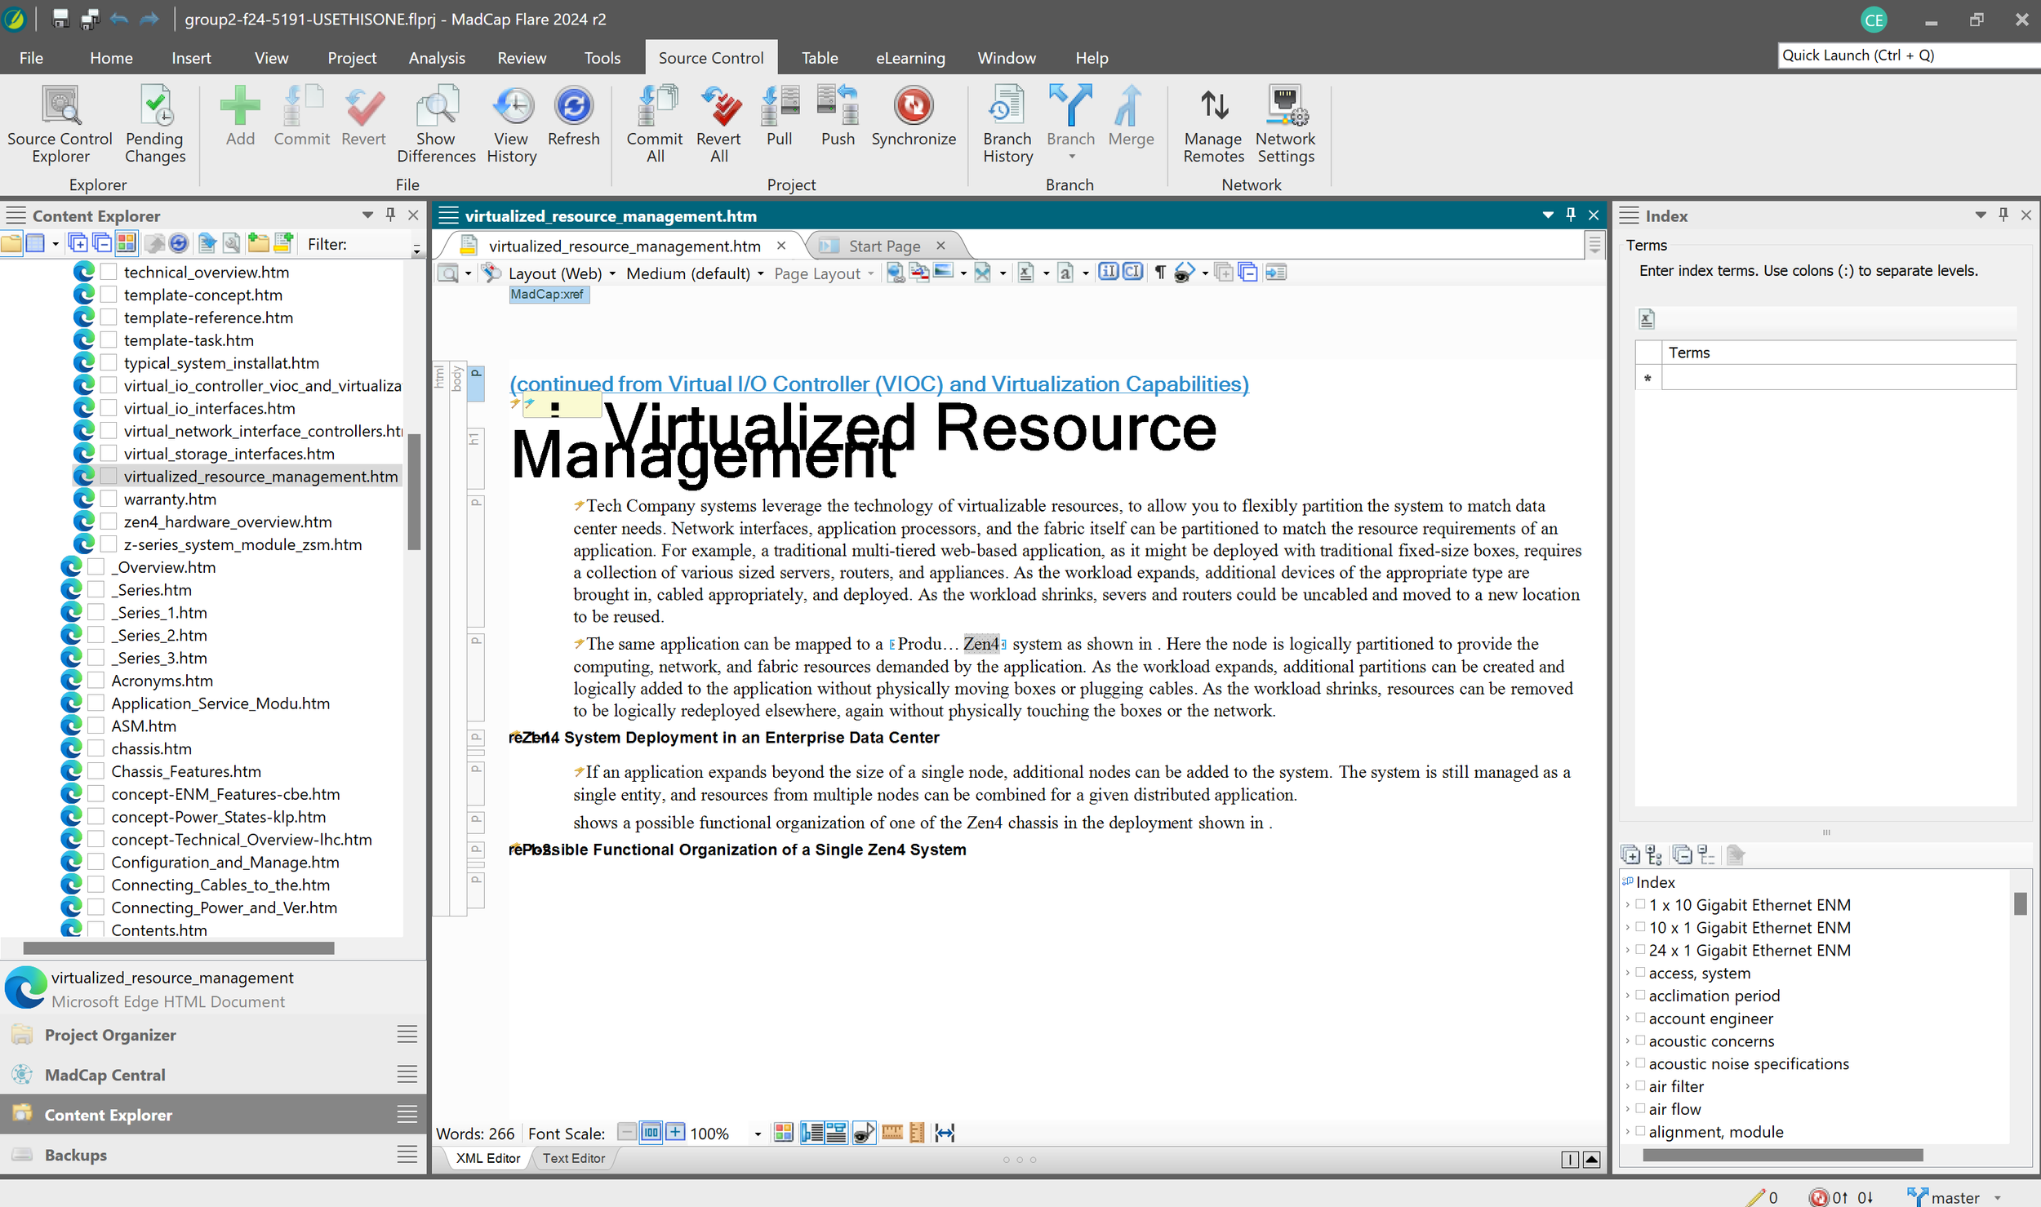The height and width of the screenshot is (1207, 2041).
Task: Open the Project Organizer pane
Action: click(213, 1034)
